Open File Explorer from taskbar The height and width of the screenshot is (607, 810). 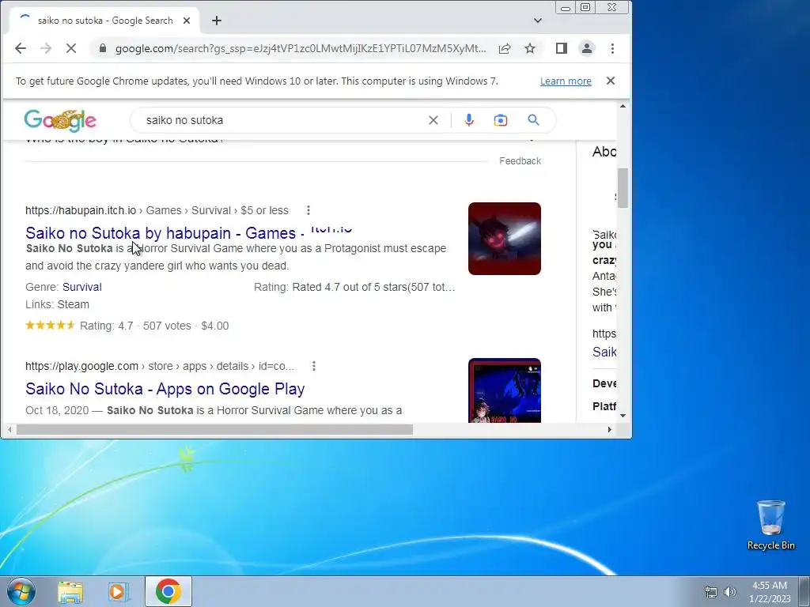pyautogui.click(x=70, y=591)
